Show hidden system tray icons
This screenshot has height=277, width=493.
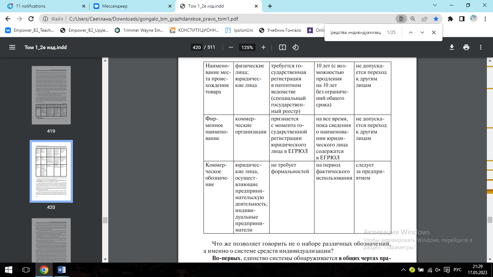pos(403,269)
